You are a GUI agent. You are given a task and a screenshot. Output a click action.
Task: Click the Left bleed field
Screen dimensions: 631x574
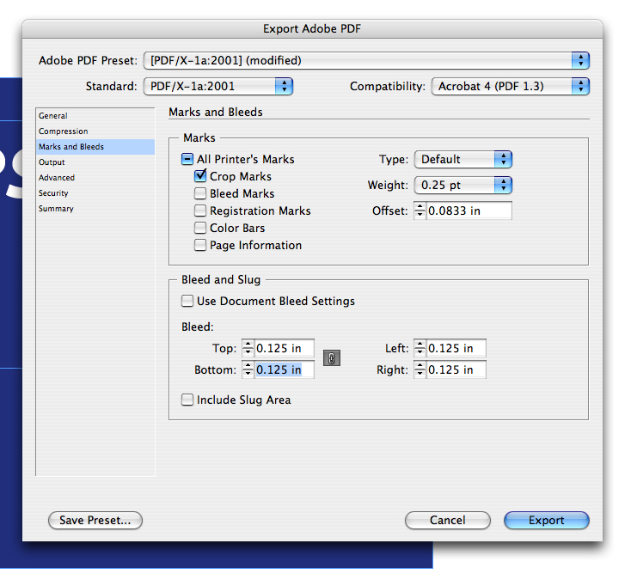point(456,348)
